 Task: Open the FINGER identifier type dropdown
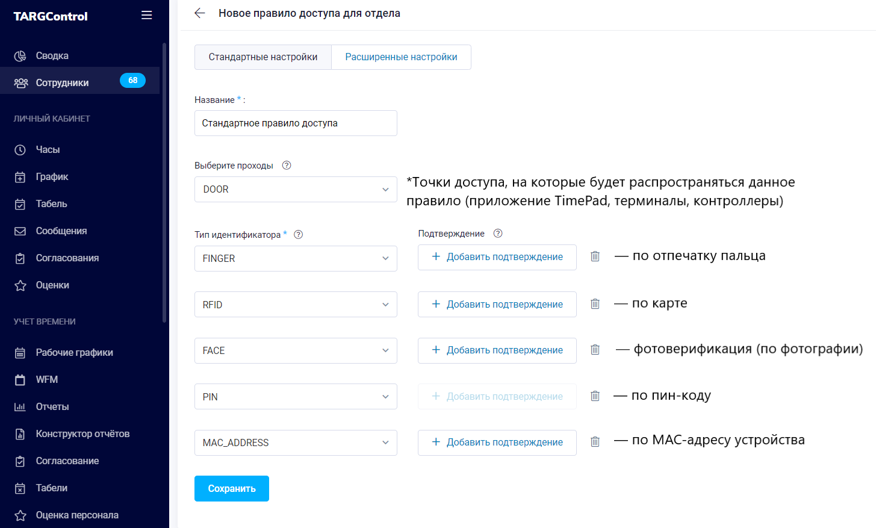pos(296,258)
